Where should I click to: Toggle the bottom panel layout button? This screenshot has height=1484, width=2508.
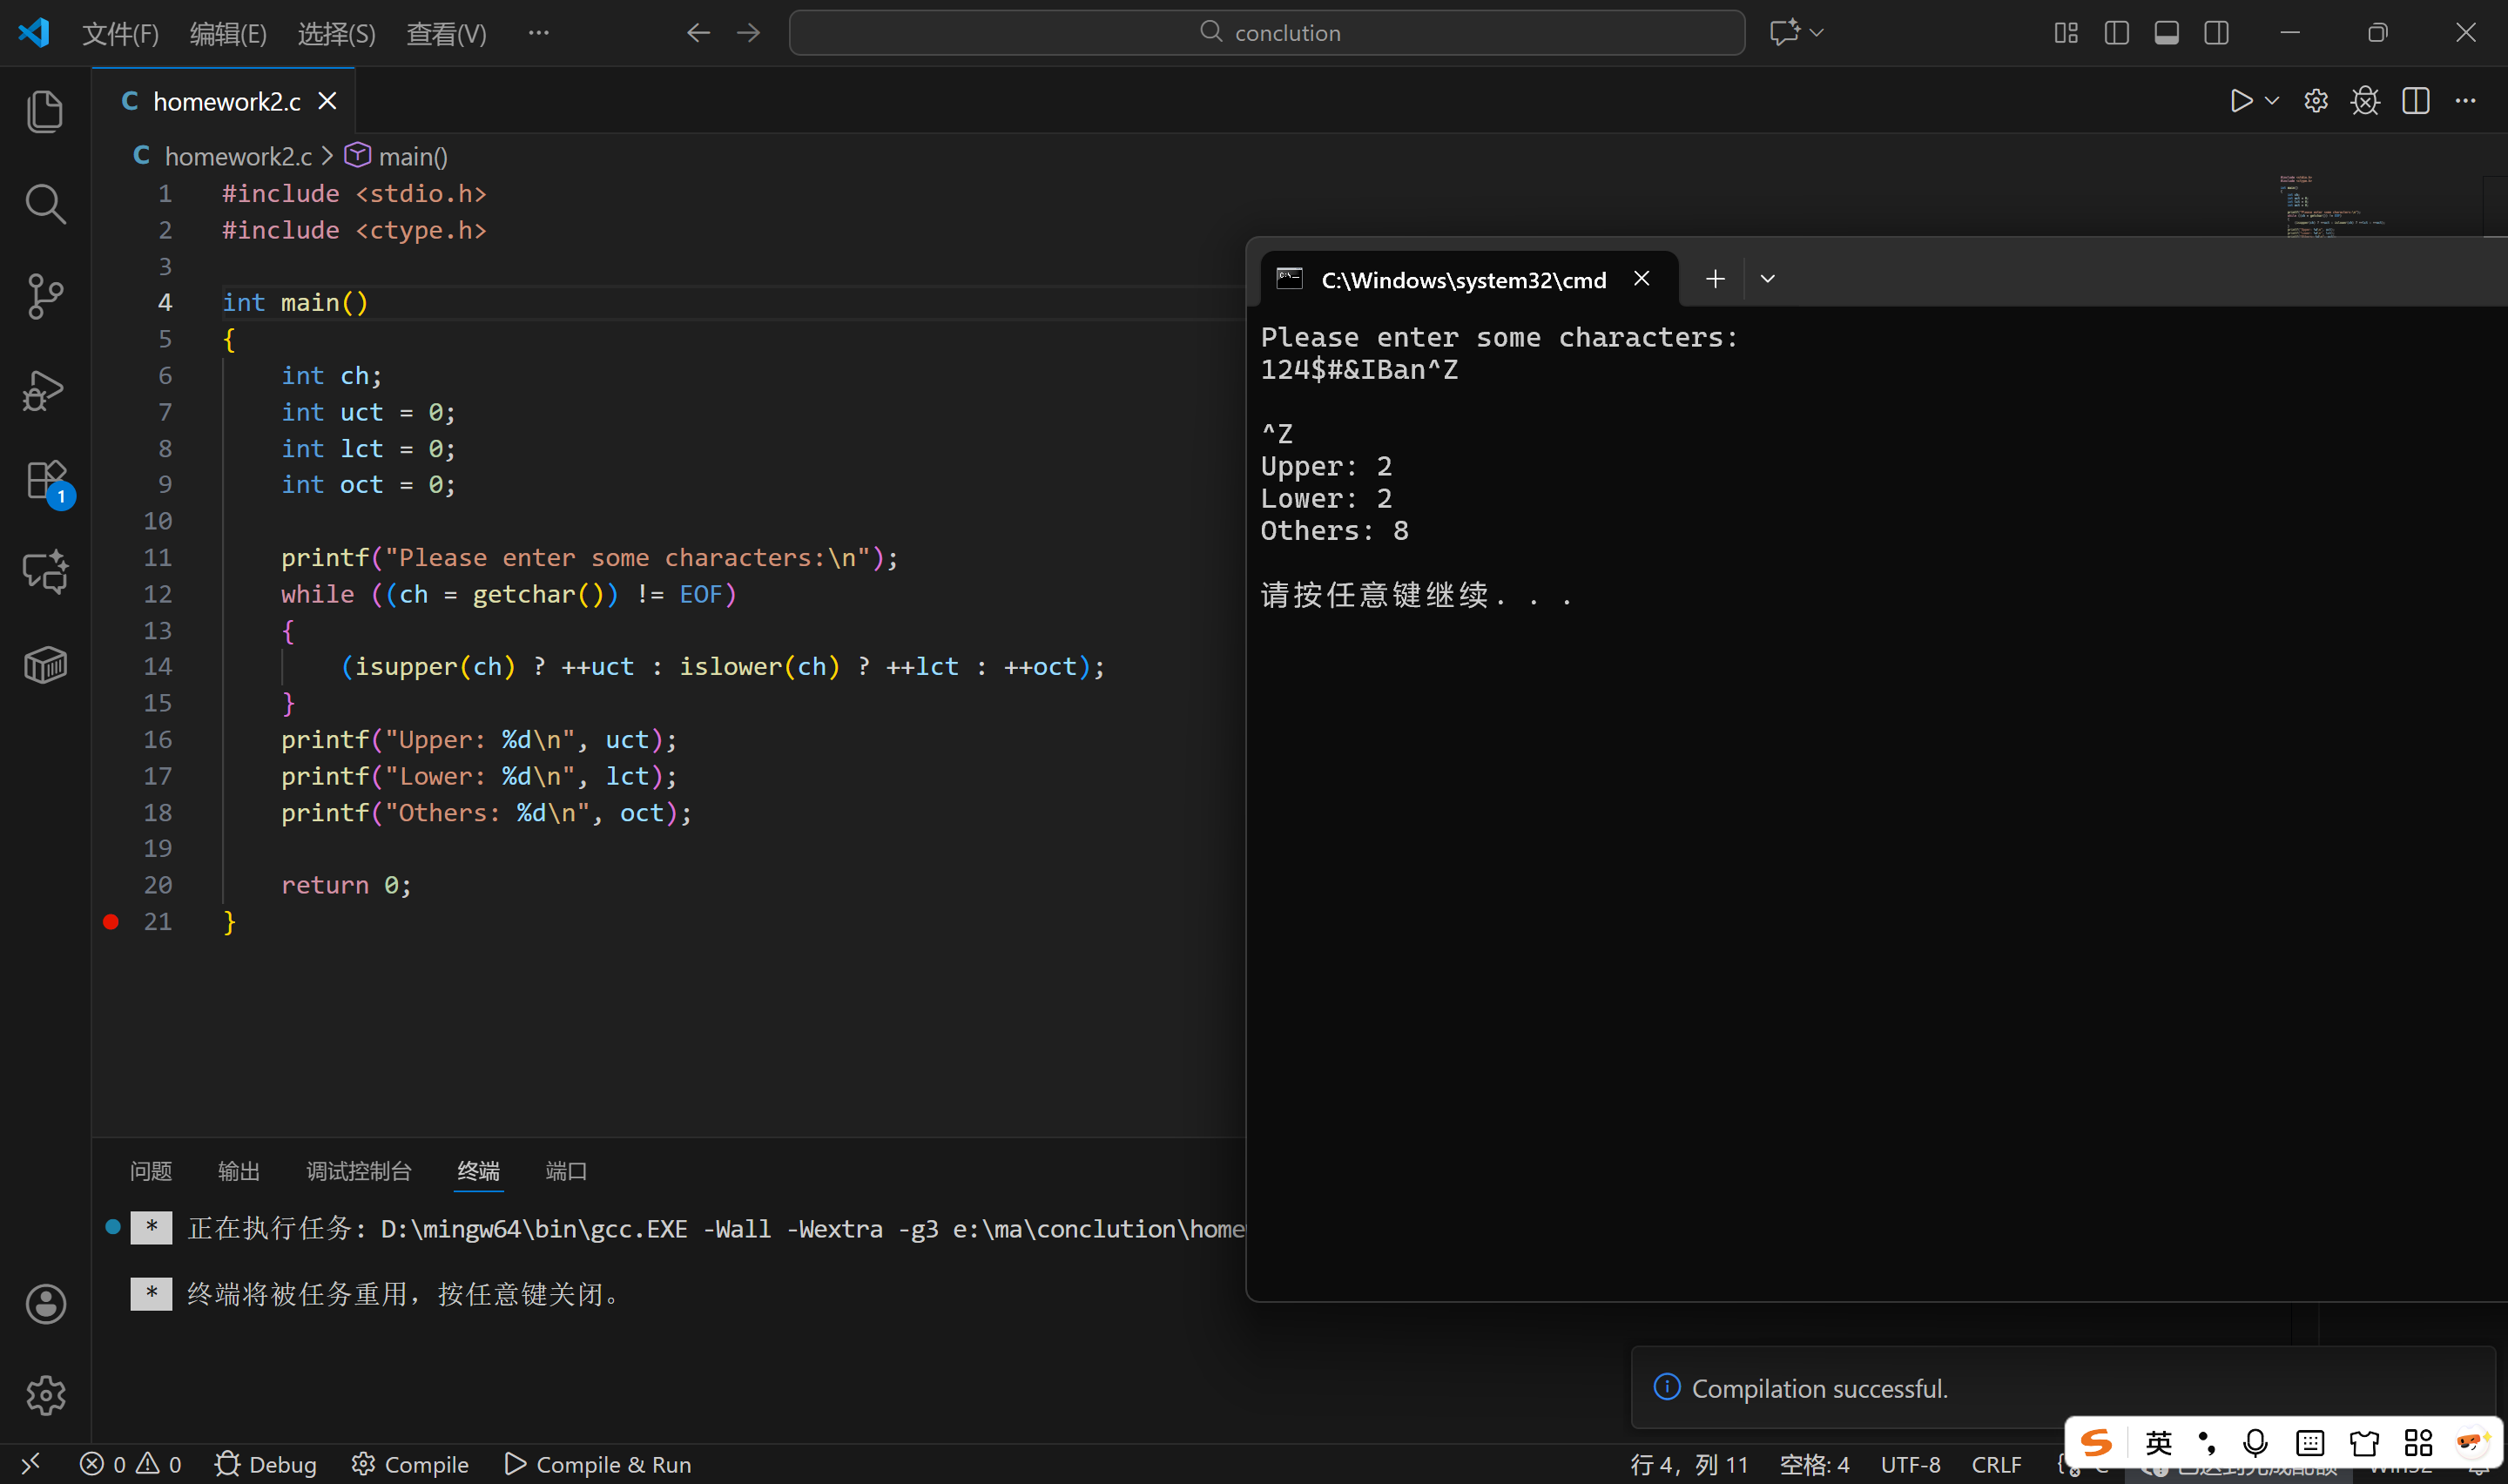point(2166,33)
